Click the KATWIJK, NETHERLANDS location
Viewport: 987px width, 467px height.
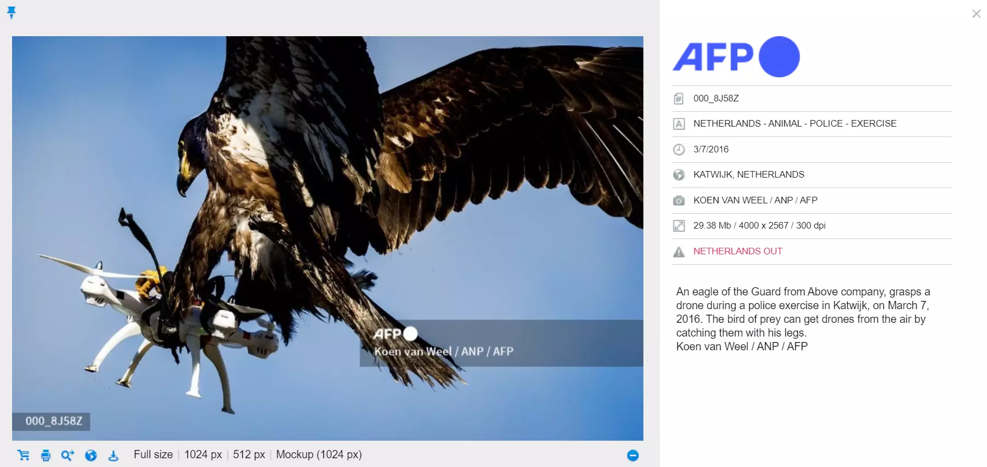[x=749, y=174]
